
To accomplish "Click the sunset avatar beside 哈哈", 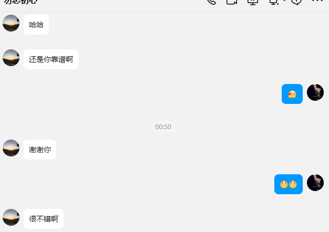I will tap(11, 23).
